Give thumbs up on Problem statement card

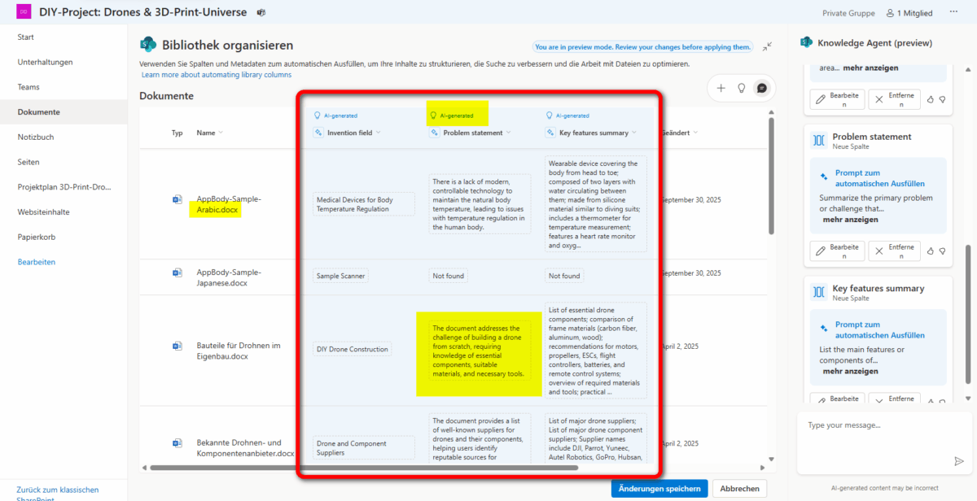(930, 250)
